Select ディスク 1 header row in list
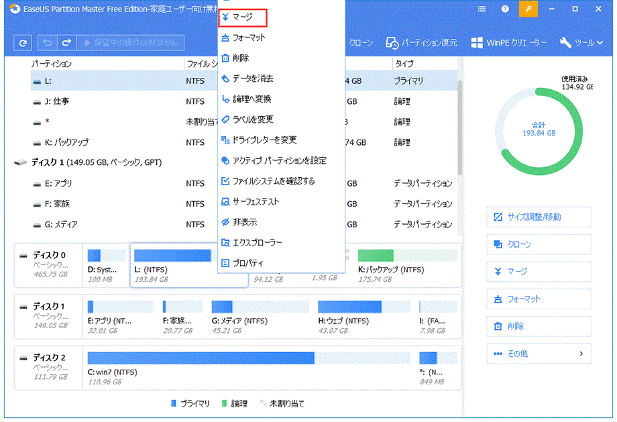This screenshot has width=617, height=422. tap(97, 162)
